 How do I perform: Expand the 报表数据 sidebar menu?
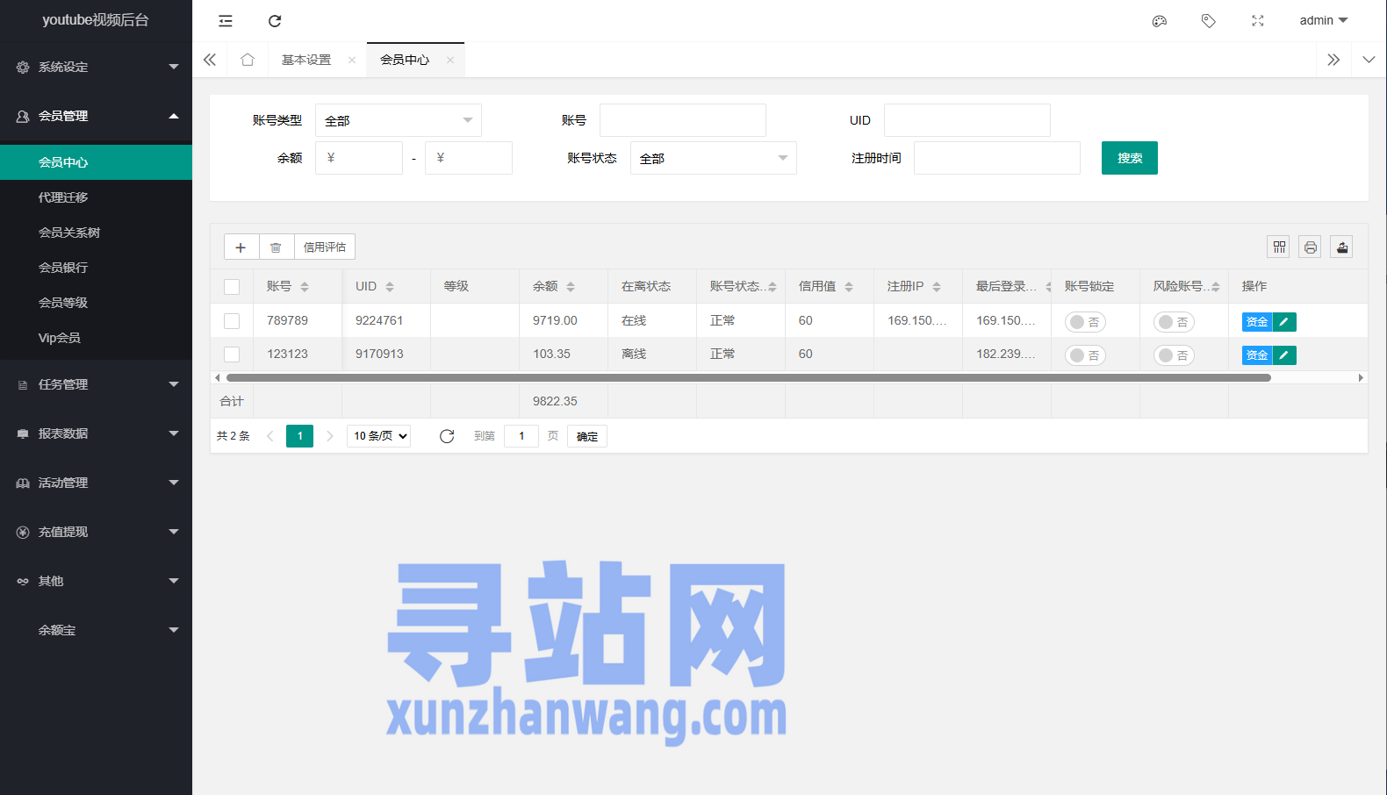(x=96, y=433)
